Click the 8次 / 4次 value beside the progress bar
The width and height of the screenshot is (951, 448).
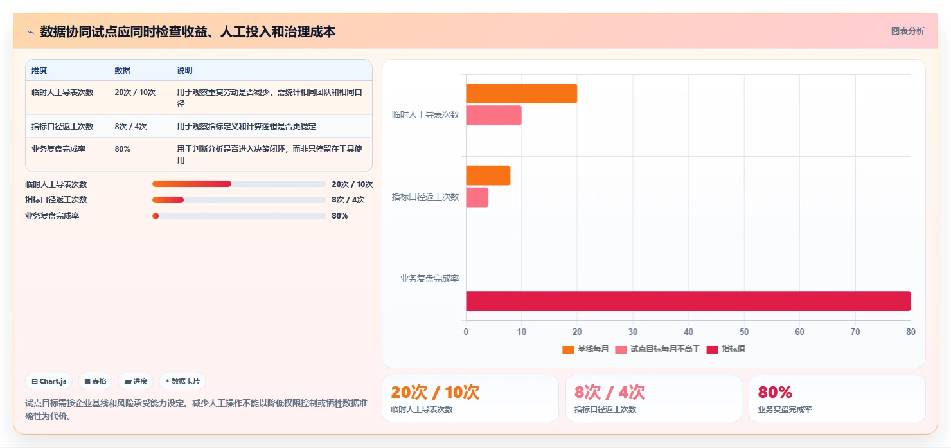coord(348,200)
